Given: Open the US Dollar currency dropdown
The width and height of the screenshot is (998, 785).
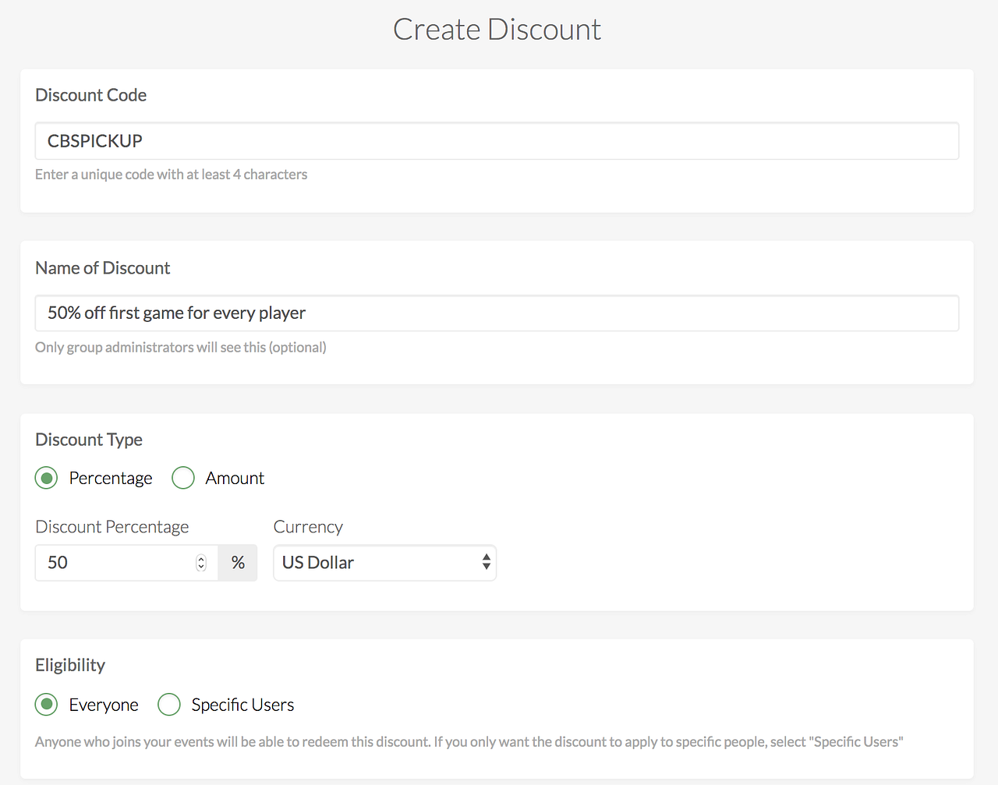Looking at the screenshot, I should coord(384,563).
